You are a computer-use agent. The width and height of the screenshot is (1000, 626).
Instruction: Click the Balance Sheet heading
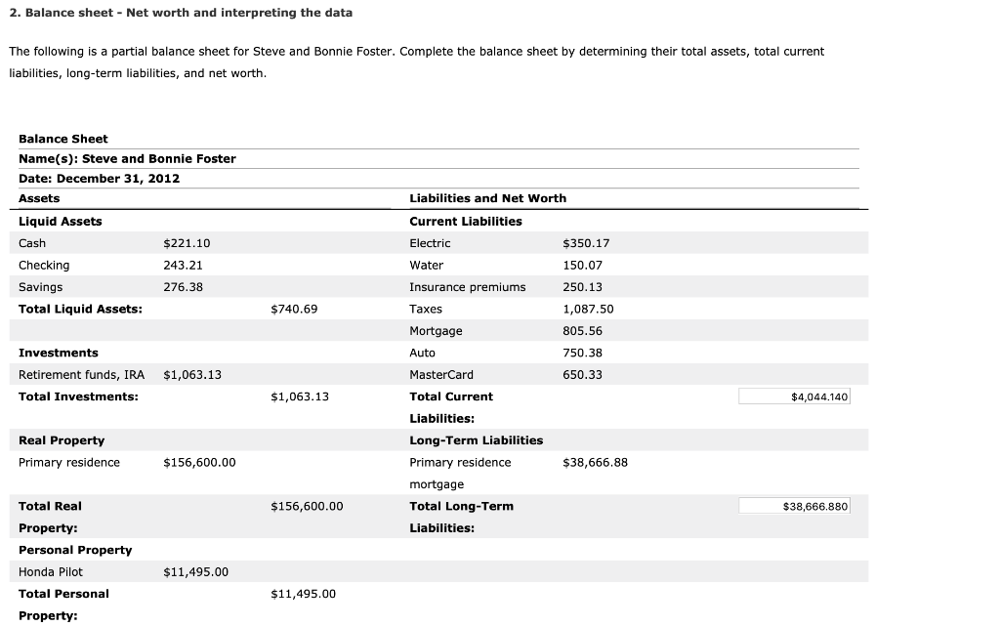tap(62, 139)
